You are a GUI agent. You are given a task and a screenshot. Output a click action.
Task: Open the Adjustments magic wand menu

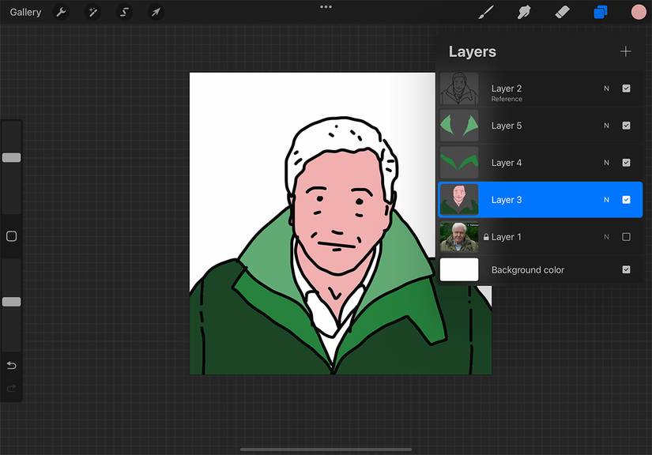[x=92, y=12]
